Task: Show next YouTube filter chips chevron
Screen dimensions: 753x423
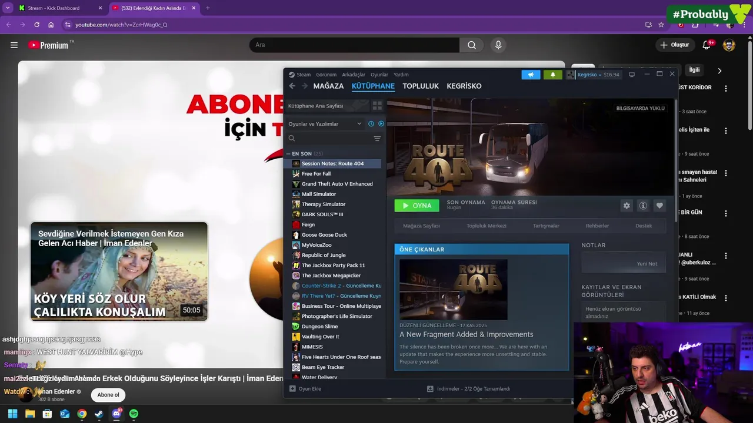Action: pyautogui.click(x=719, y=70)
